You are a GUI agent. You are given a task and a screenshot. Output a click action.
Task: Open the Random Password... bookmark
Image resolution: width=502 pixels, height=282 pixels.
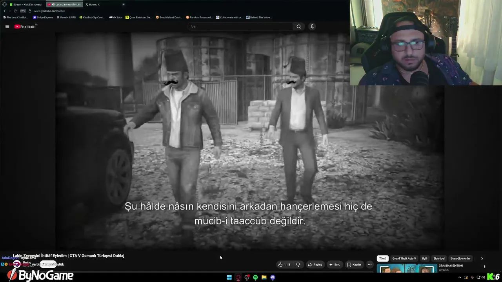(x=199, y=17)
